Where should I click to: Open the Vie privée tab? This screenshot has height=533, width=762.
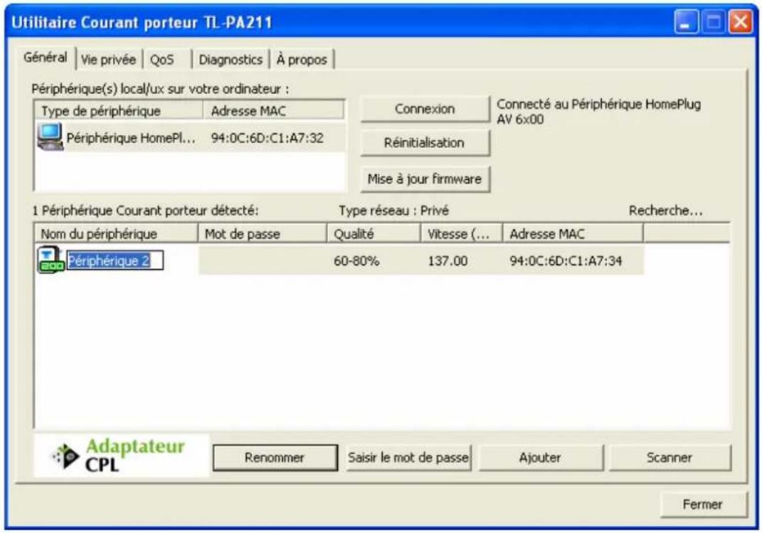pyautogui.click(x=108, y=60)
